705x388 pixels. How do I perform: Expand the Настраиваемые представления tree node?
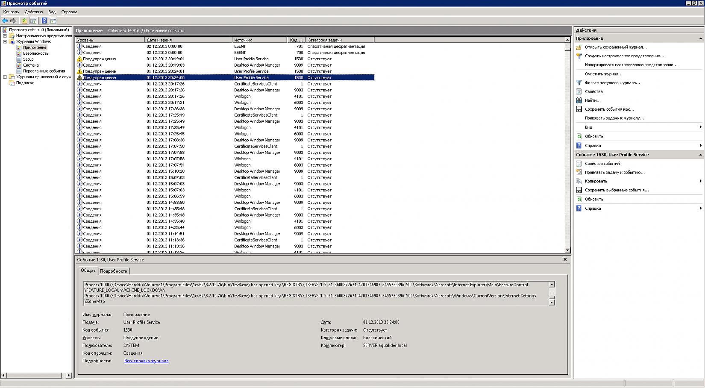pyautogui.click(x=5, y=36)
